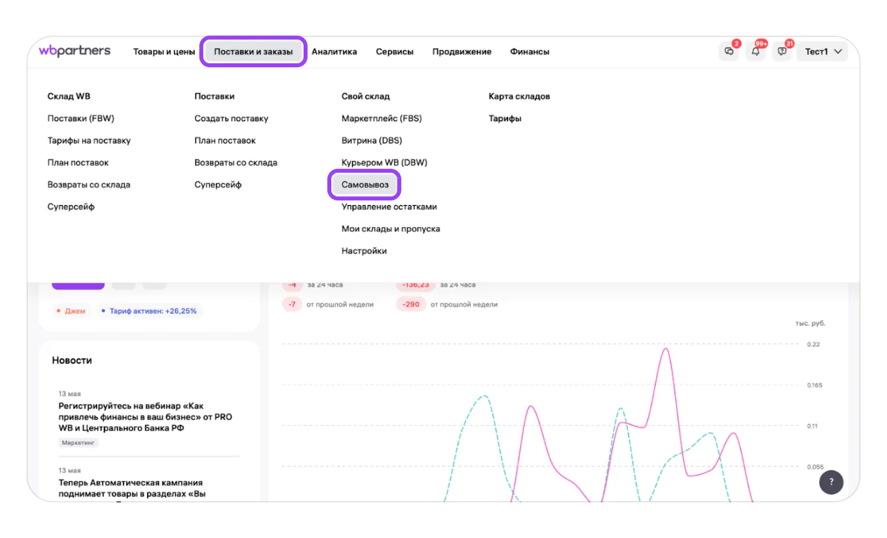Click the round help button with question mark

831,482
